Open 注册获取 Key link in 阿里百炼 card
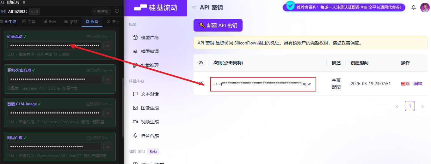This screenshot has height=164, width=431. coord(99,138)
